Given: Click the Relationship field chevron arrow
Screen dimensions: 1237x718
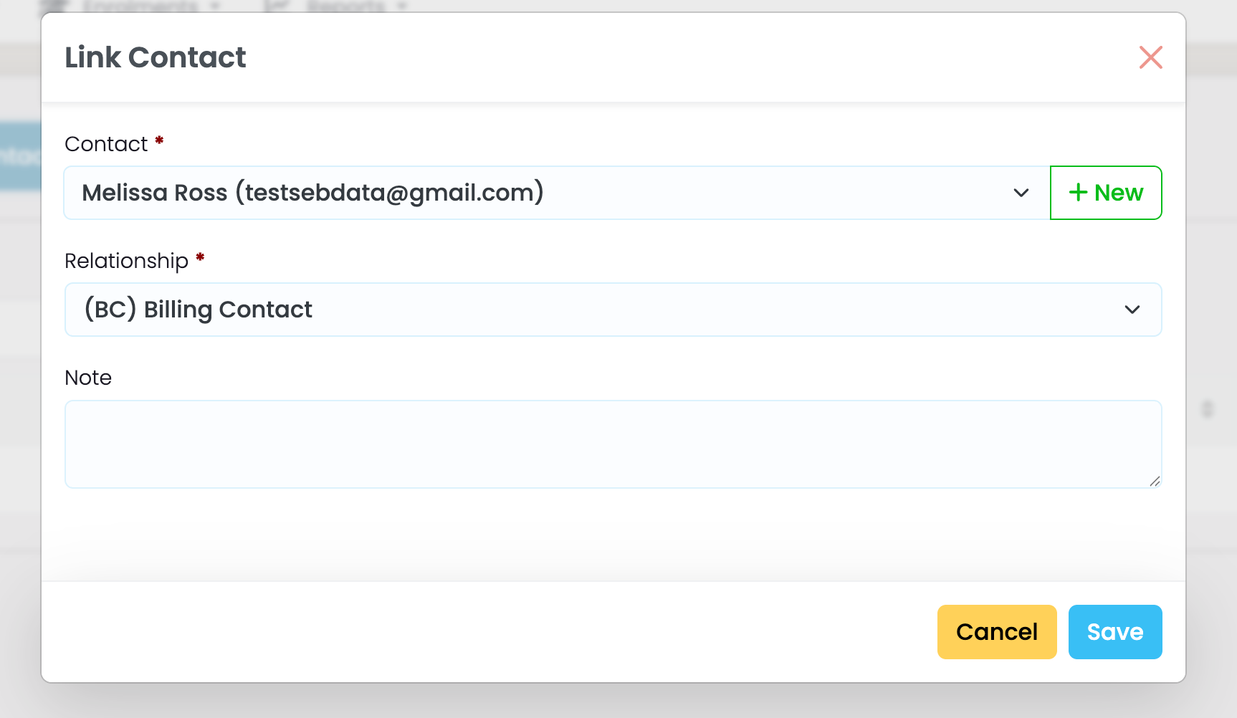Looking at the screenshot, I should click(x=1132, y=310).
